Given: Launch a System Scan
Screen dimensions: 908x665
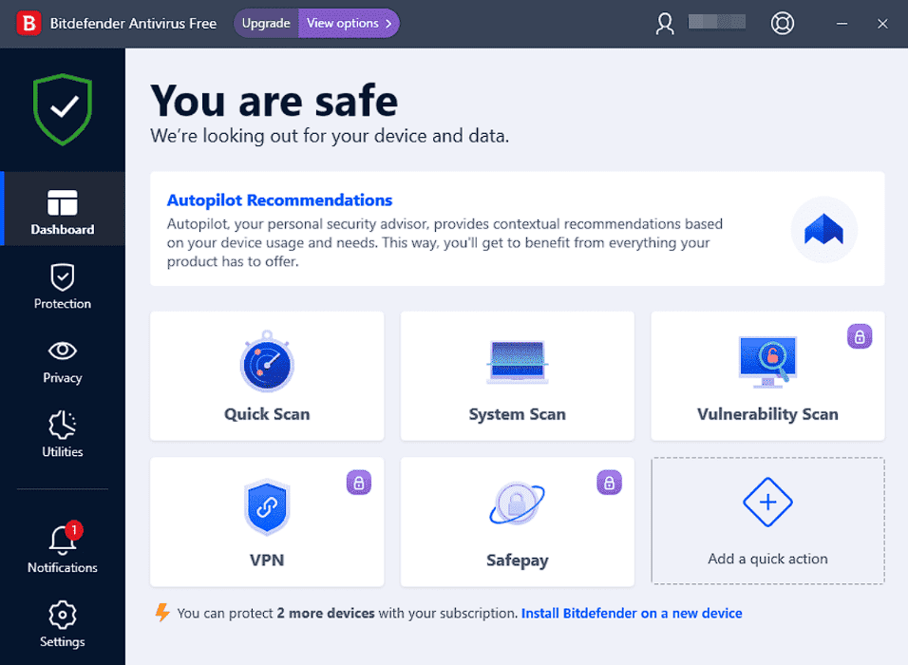Looking at the screenshot, I should point(517,375).
